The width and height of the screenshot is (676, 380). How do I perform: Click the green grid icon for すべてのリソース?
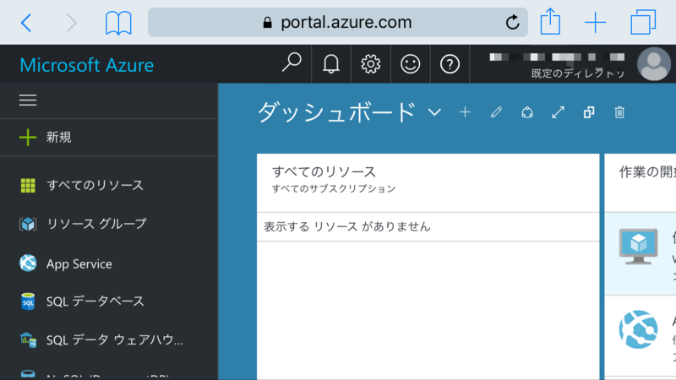pyautogui.click(x=28, y=185)
